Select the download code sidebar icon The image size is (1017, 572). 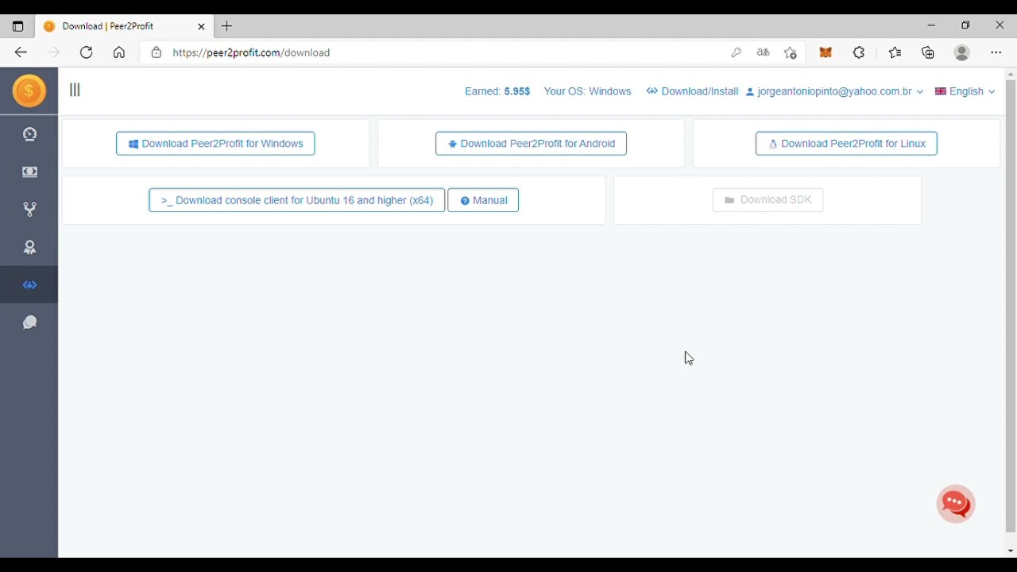click(29, 284)
